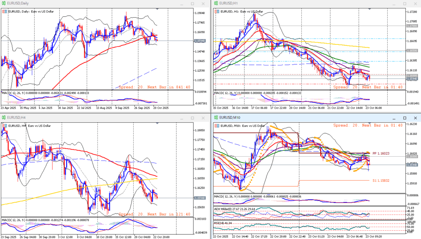Screen dimensions: 421x239
Task: Click the 1.17000 price level tag on H1
Action: [412, 26]
